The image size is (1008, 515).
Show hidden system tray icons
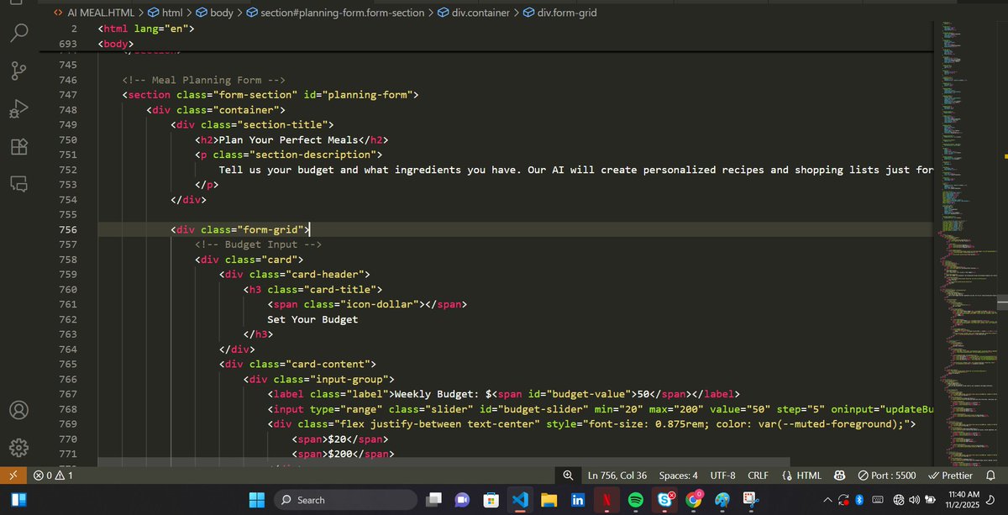tap(828, 500)
